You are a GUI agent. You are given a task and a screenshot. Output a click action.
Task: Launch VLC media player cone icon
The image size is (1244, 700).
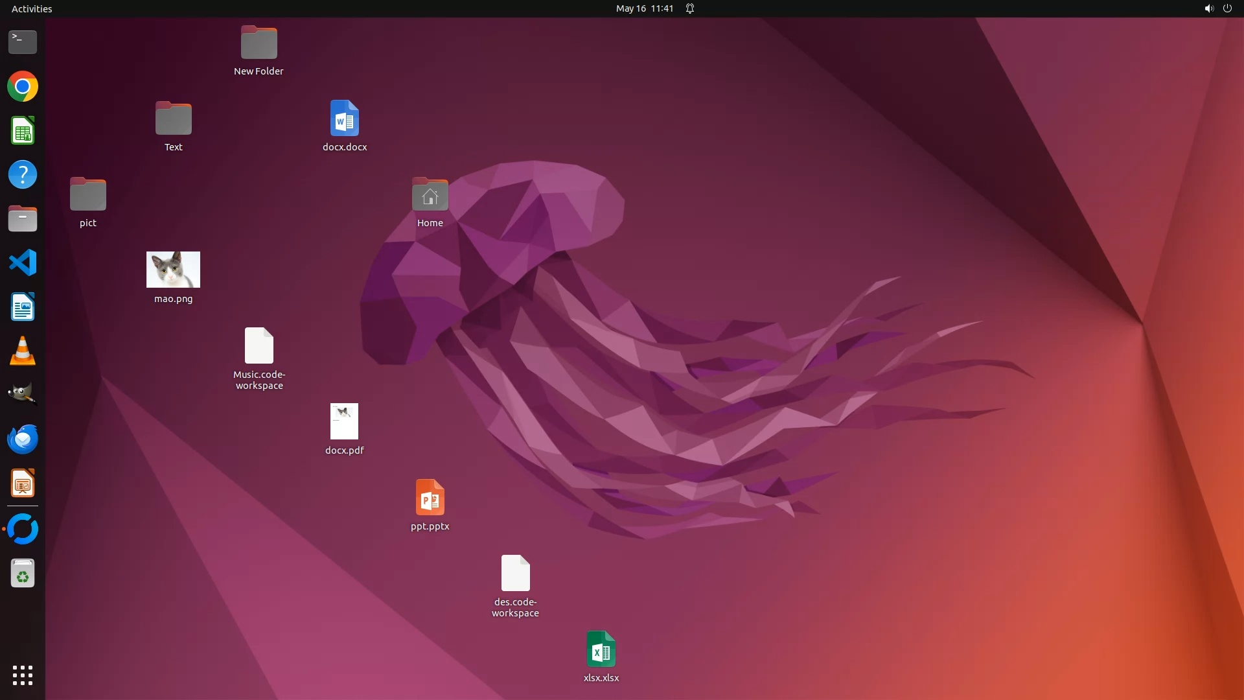(x=23, y=351)
